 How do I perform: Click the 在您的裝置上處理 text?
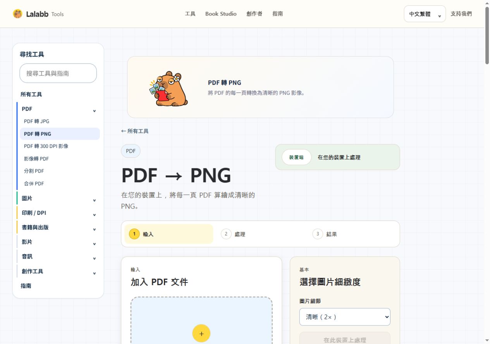(x=339, y=157)
